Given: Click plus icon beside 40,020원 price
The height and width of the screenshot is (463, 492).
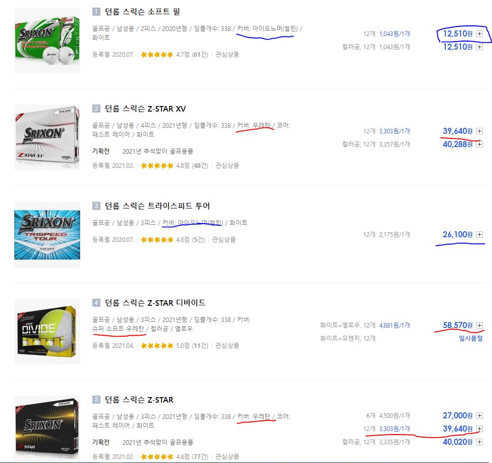Looking at the screenshot, I should coord(479,442).
